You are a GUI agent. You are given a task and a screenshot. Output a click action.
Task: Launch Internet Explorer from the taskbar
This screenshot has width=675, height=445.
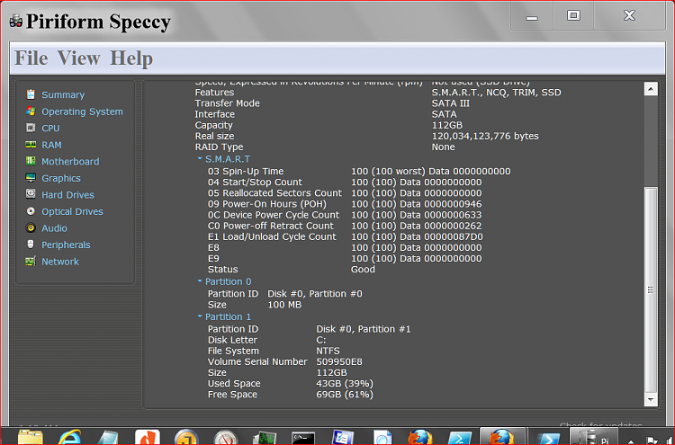pos(69,438)
